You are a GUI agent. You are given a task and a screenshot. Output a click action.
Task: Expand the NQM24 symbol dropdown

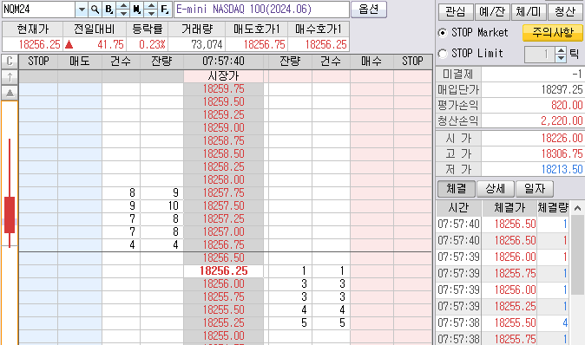click(x=82, y=10)
